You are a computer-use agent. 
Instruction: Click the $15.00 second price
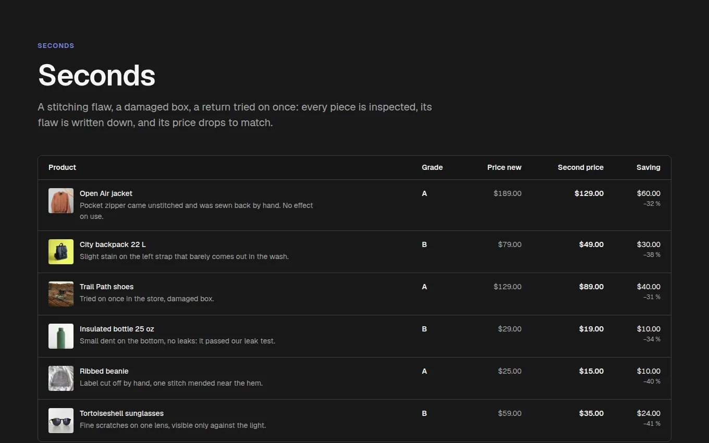click(591, 371)
